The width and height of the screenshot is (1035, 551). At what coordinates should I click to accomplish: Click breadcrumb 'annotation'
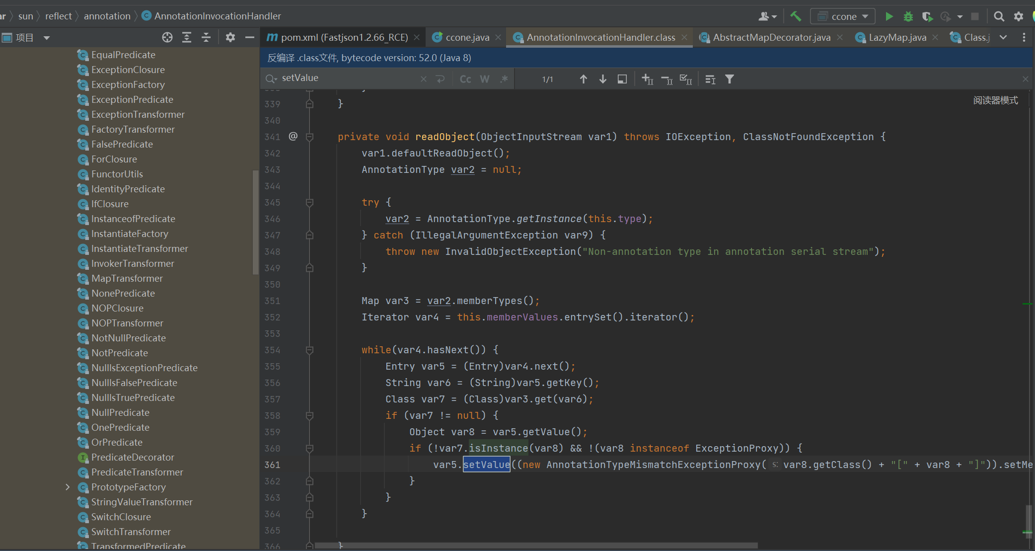click(x=107, y=16)
